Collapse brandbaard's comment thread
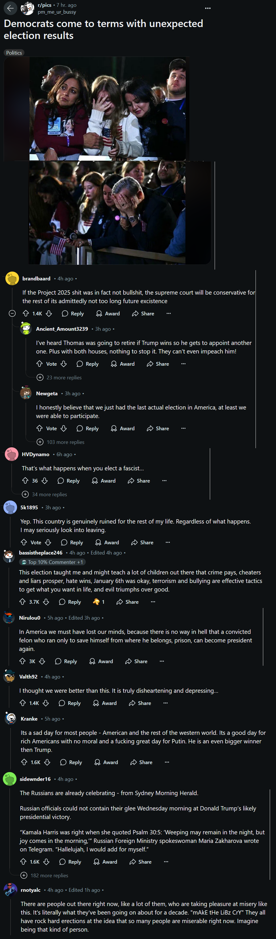 point(12,313)
